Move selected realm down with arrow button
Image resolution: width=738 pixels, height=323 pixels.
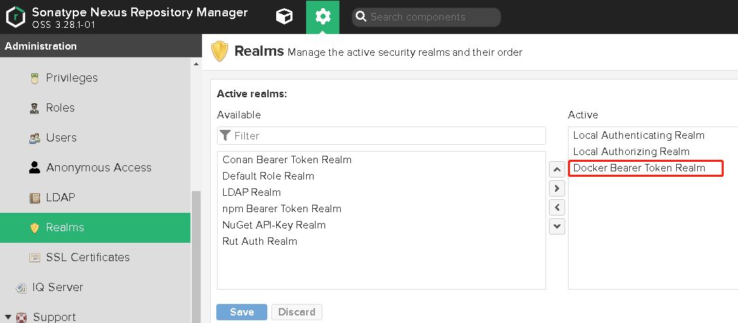pos(556,226)
